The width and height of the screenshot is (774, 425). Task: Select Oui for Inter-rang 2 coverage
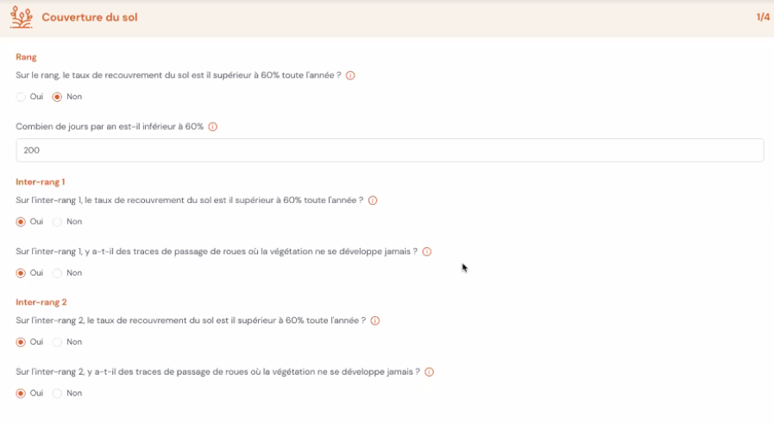[x=21, y=342]
